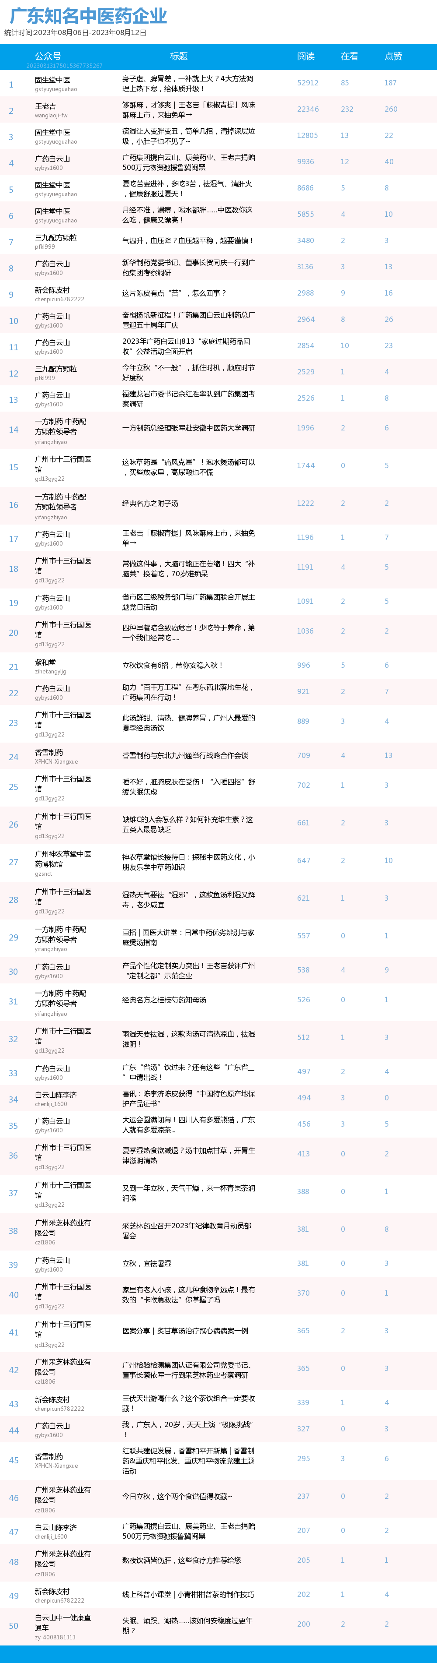Click read count 52912
This screenshot has width=437, height=1663.
click(308, 83)
